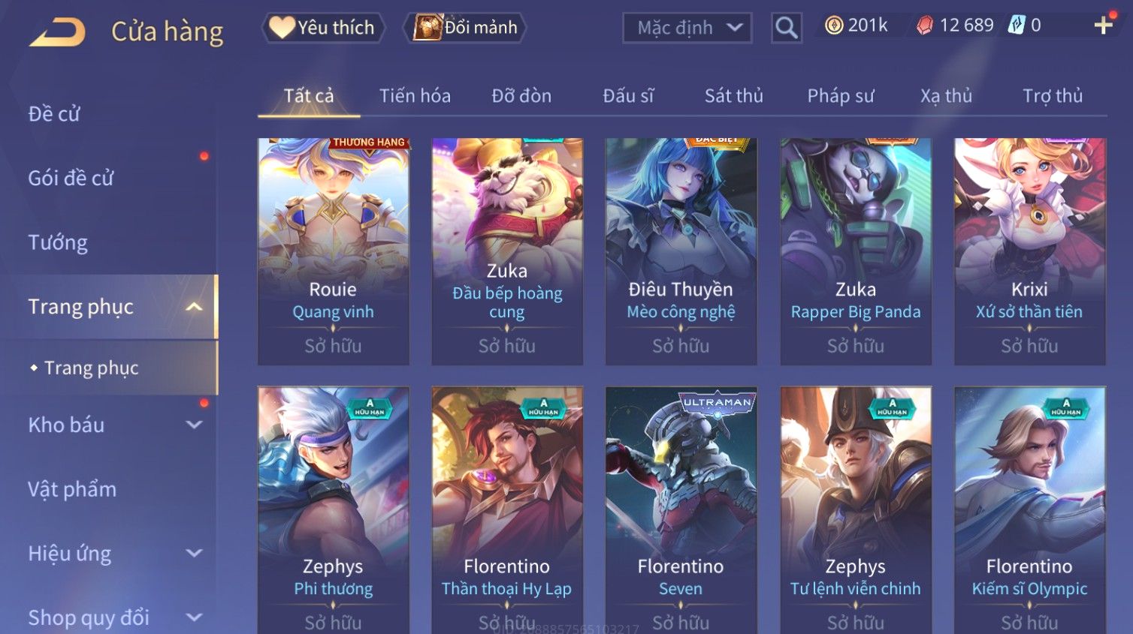1133x634 pixels.
Task: Tap the golden back arrow icon
Action: click(x=57, y=32)
